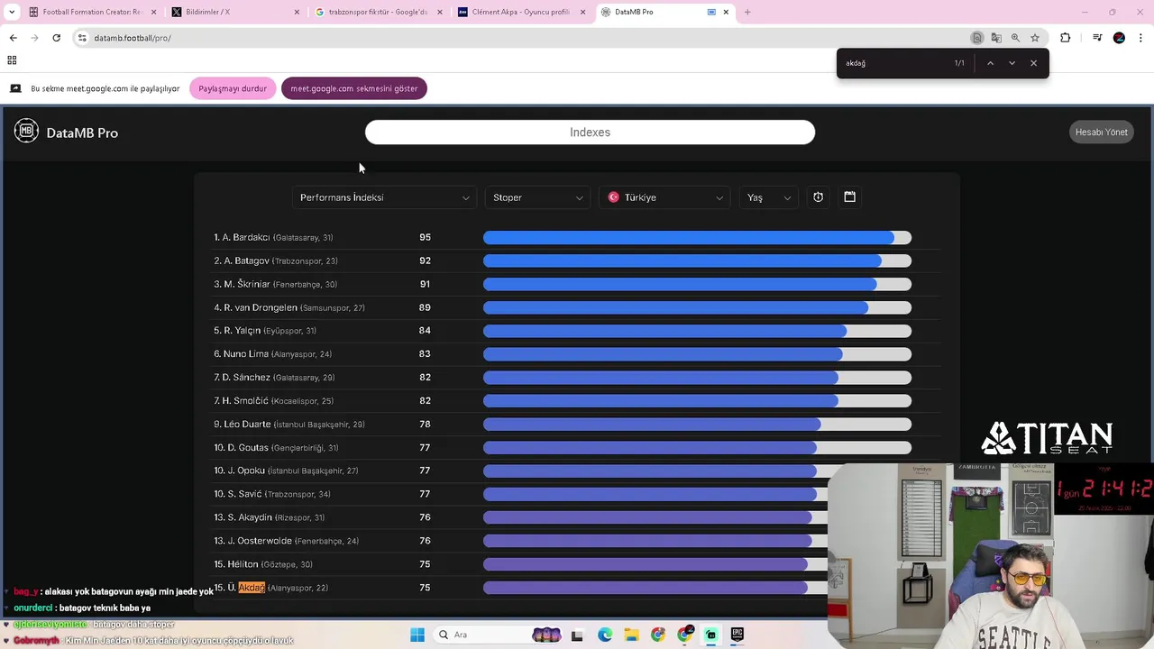Bookmark this page with the star icon
Screen dimensions: 1154x649
(1035, 38)
